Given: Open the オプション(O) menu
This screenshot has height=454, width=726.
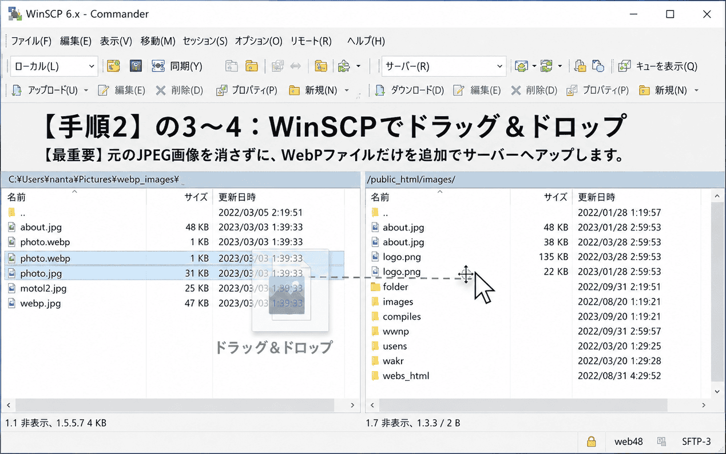Looking at the screenshot, I should (x=259, y=41).
